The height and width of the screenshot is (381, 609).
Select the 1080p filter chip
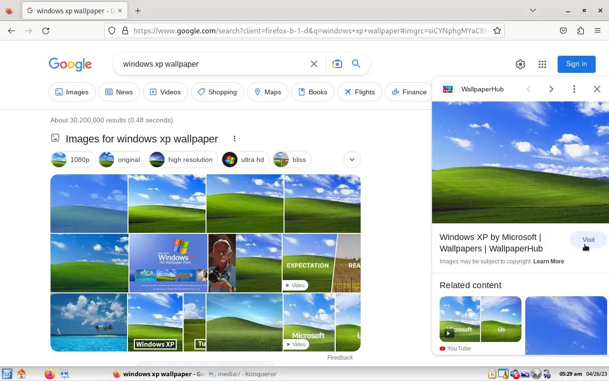[x=73, y=160]
